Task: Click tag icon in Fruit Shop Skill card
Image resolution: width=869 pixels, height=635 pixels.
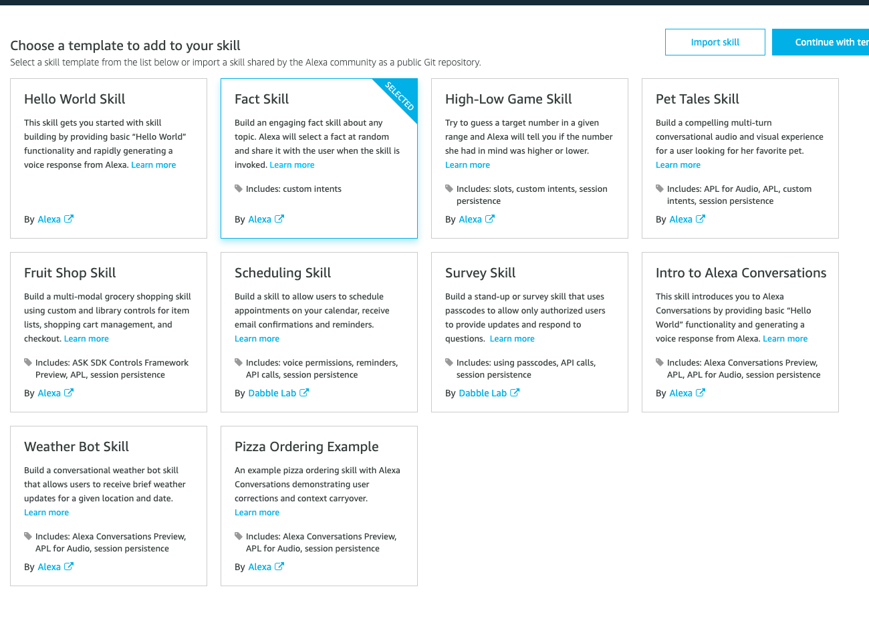Action: 28,362
